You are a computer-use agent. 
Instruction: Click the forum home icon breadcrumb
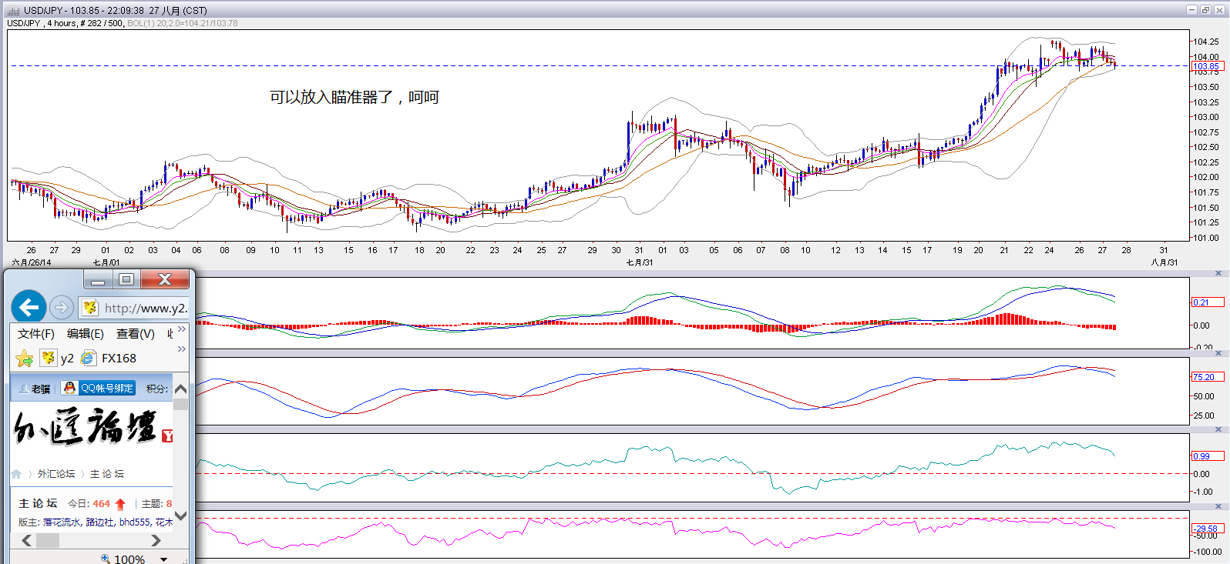(x=16, y=474)
